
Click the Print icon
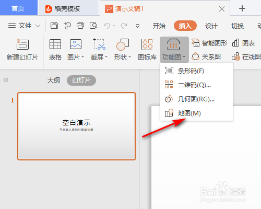point(80,26)
